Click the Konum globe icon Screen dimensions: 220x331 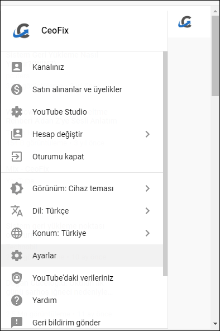point(17,233)
